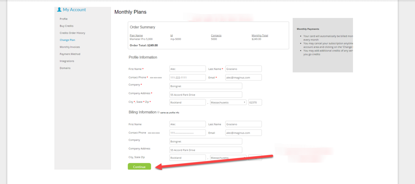Select the profile Contact Phone field
This screenshot has height=184, width=415.
(188, 77)
